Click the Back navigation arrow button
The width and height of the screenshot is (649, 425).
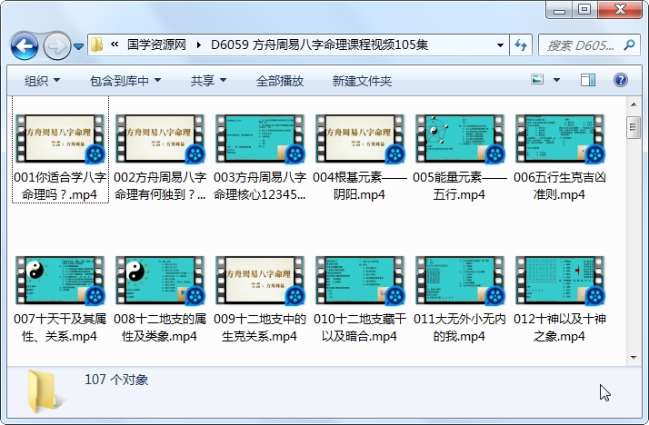click(24, 44)
